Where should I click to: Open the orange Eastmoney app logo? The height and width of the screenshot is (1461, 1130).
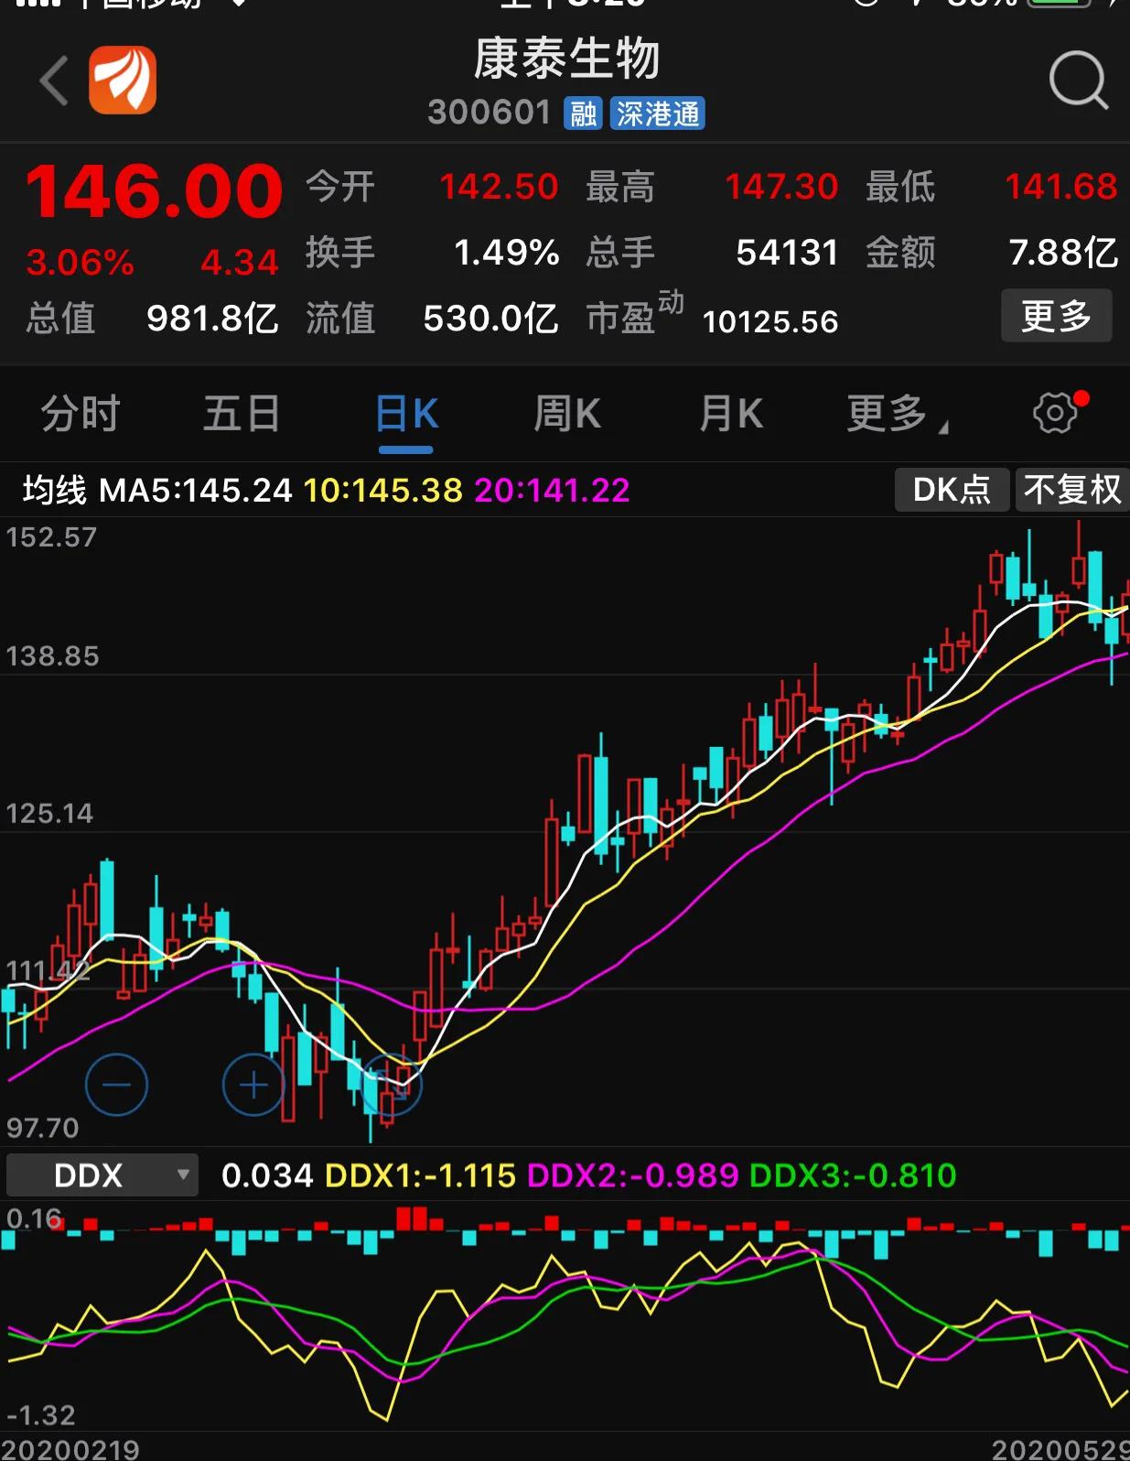(x=123, y=81)
